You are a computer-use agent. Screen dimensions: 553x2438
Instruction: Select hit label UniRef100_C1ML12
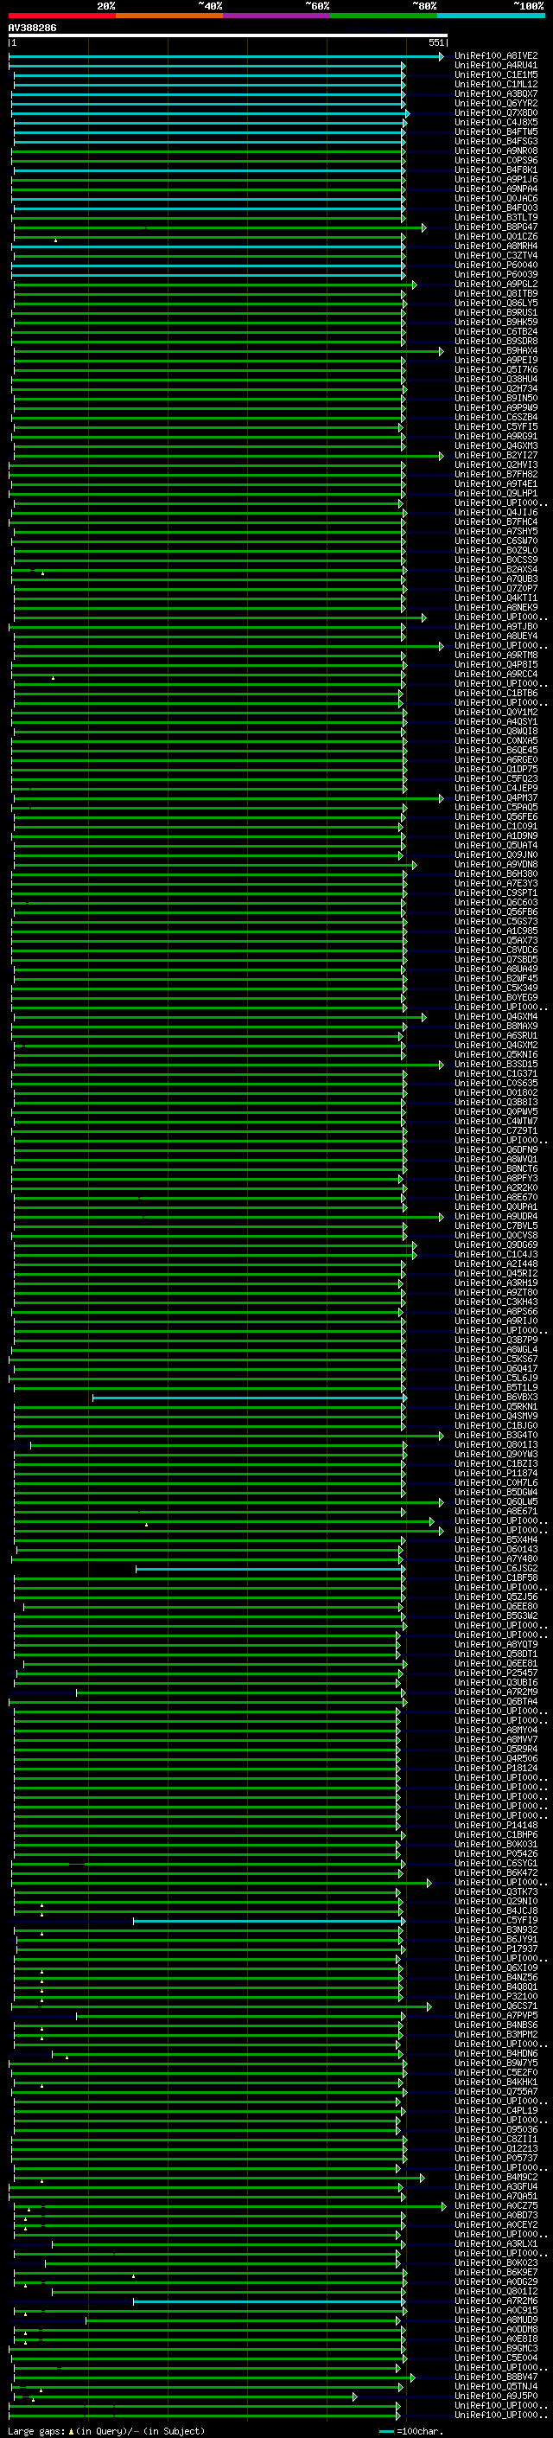pos(496,84)
